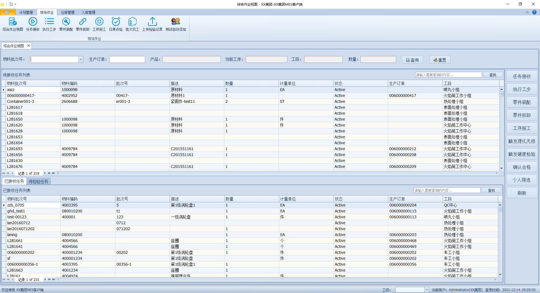The image size is (540, 293).
Task: Open the orange application menu button
Action: pyautogui.click(x=8, y=12)
